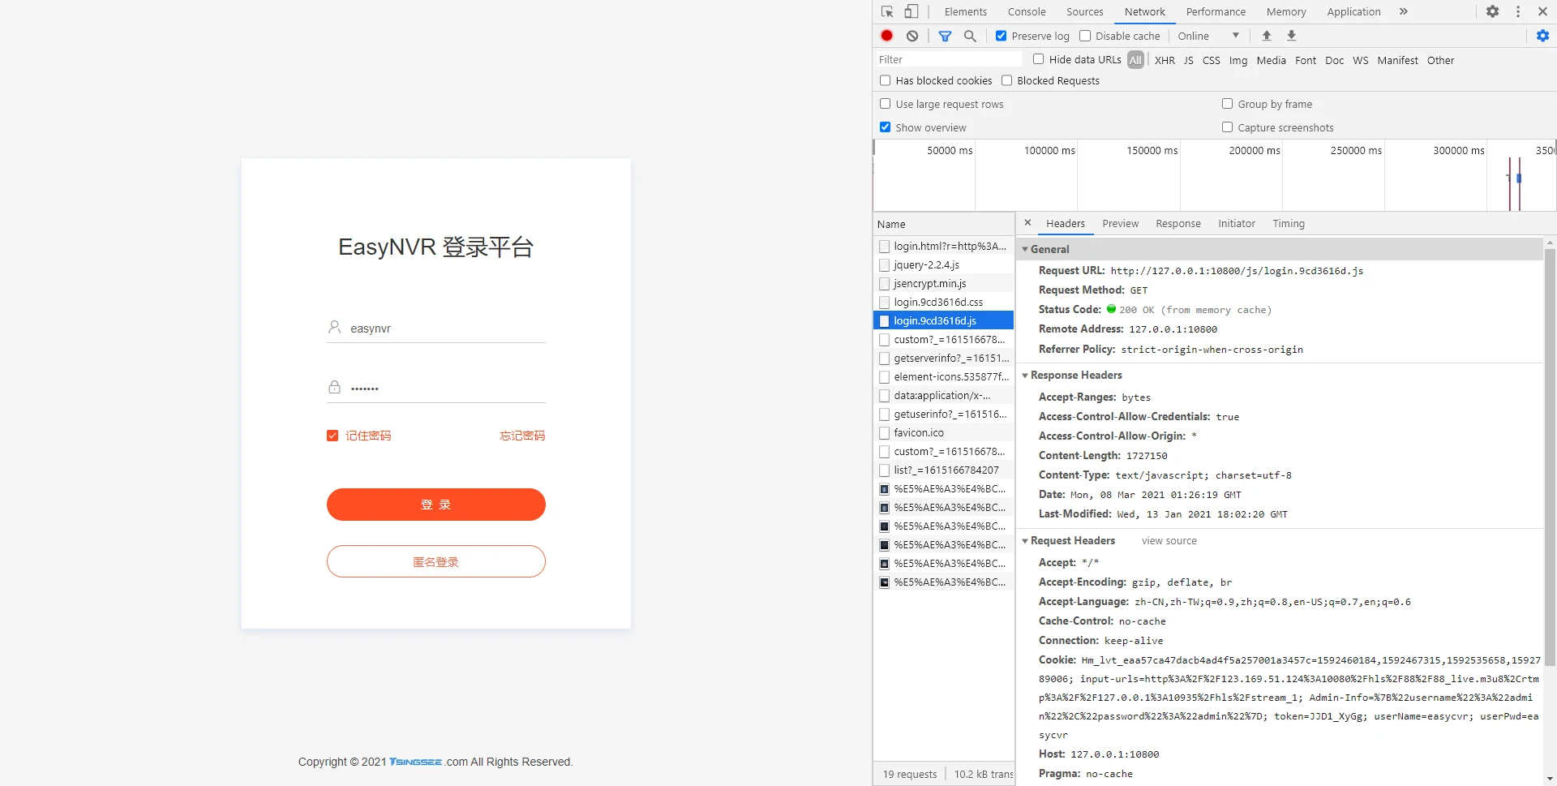This screenshot has height=786, width=1557.
Task: Toggle the device toolbar icon
Action: pyautogui.click(x=911, y=11)
